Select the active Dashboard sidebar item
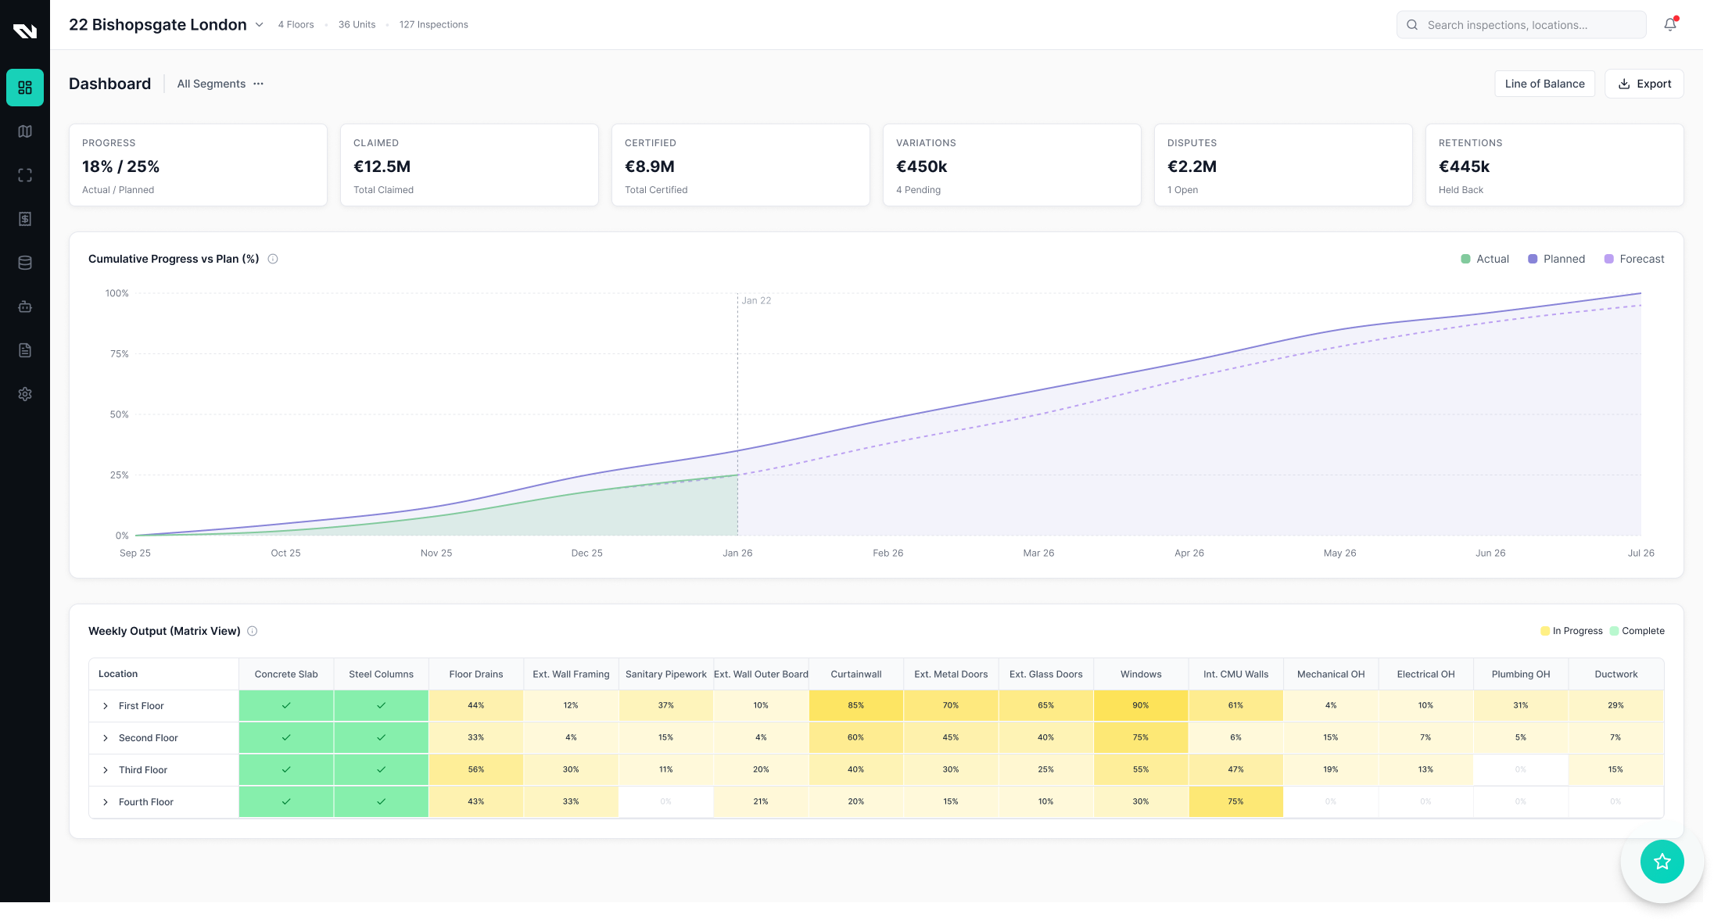Viewport: 1714px width, 921px height. click(25, 88)
